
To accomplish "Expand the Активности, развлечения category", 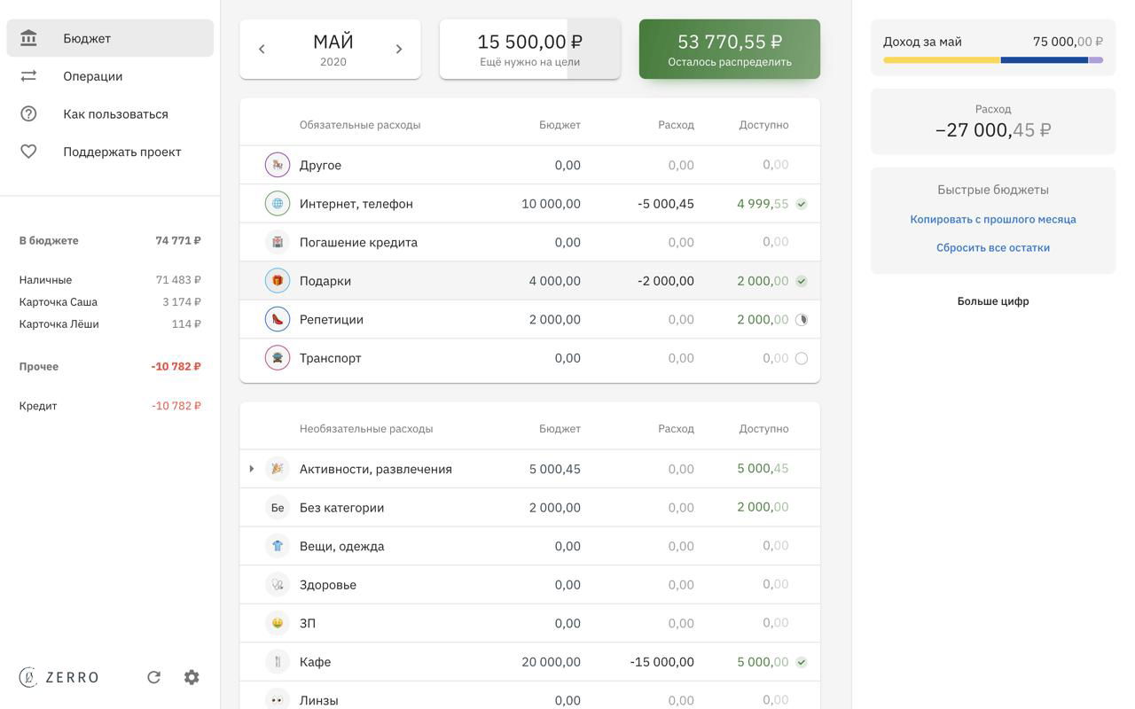I will (252, 469).
